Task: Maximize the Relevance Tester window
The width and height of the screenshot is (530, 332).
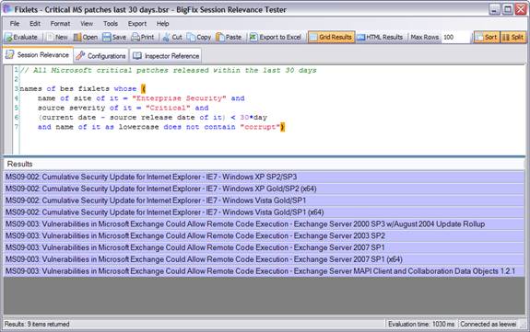Action: click(x=507, y=9)
